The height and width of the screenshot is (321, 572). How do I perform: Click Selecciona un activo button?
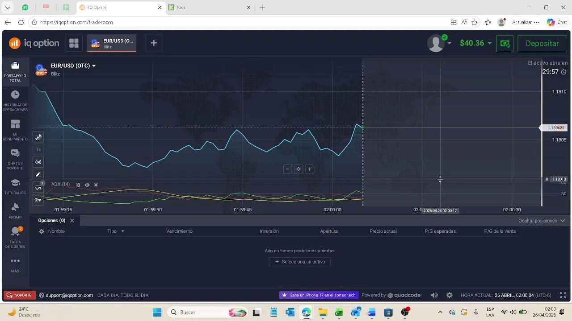(x=300, y=262)
